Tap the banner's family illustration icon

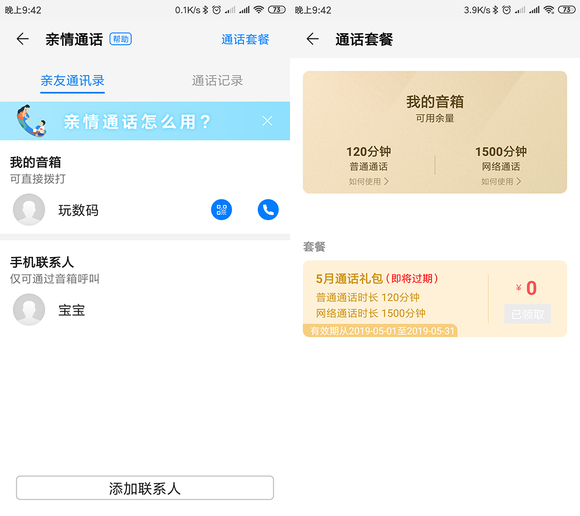[32, 121]
